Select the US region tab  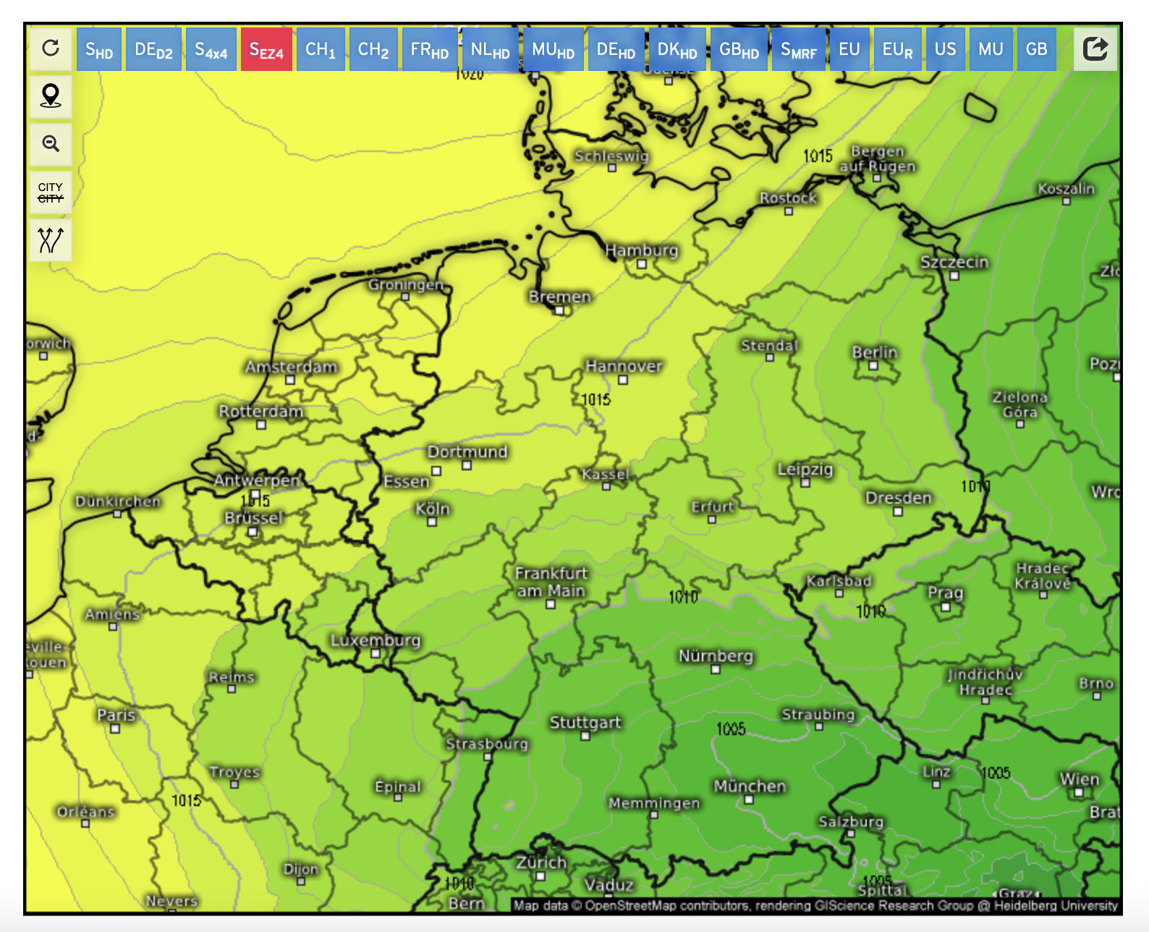(945, 50)
